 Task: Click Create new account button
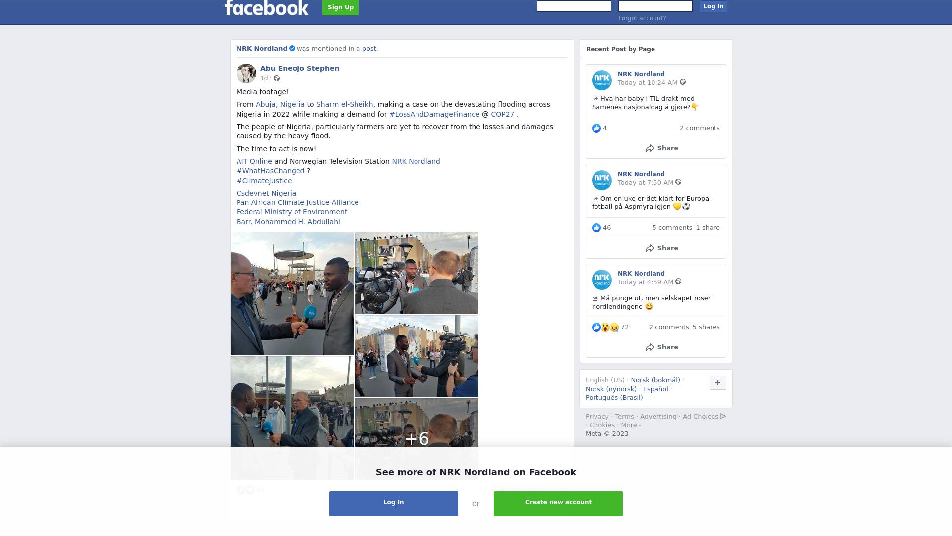click(558, 503)
